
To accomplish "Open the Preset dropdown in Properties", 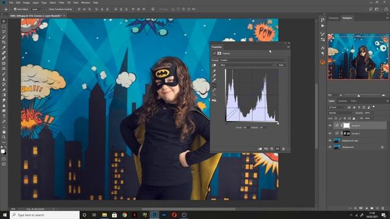I will 253,60.
